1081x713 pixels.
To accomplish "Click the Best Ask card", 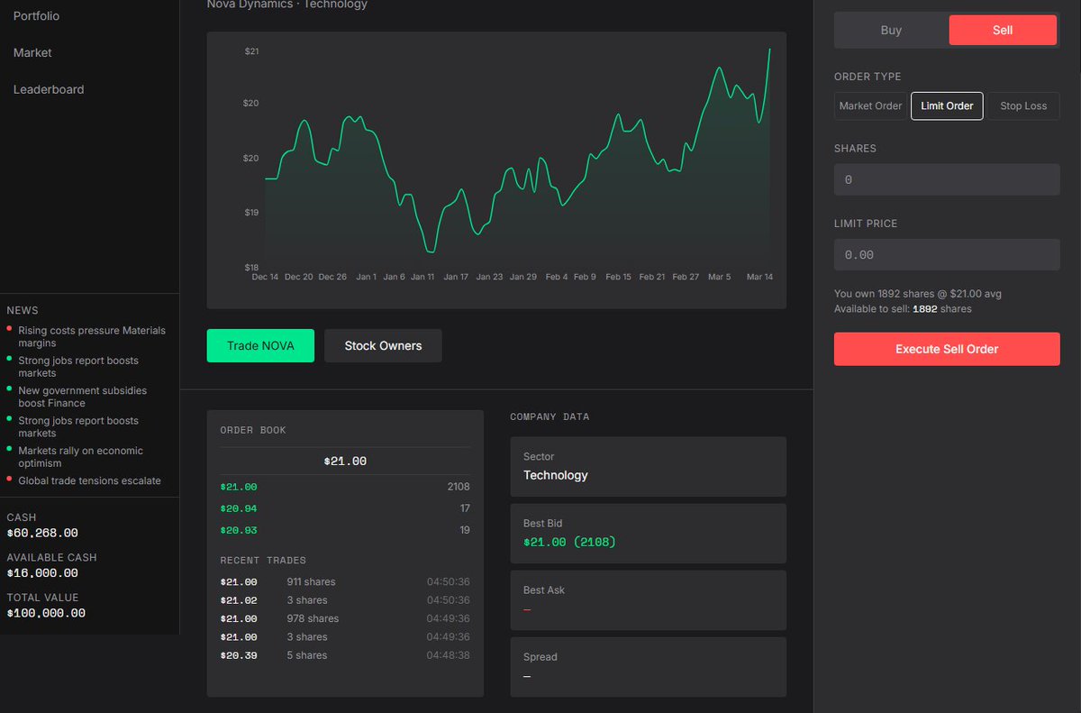I will tap(648, 600).
